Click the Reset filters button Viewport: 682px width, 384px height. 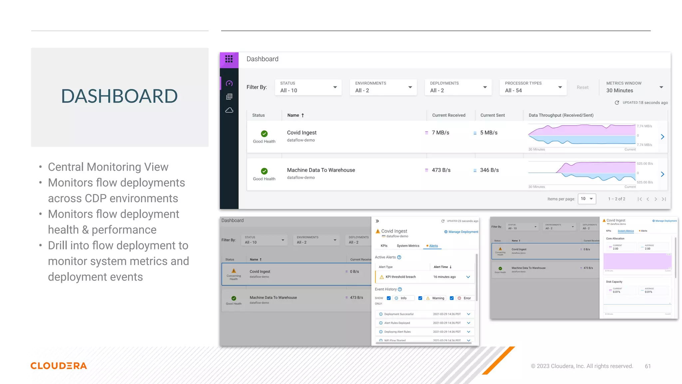tap(582, 87)
